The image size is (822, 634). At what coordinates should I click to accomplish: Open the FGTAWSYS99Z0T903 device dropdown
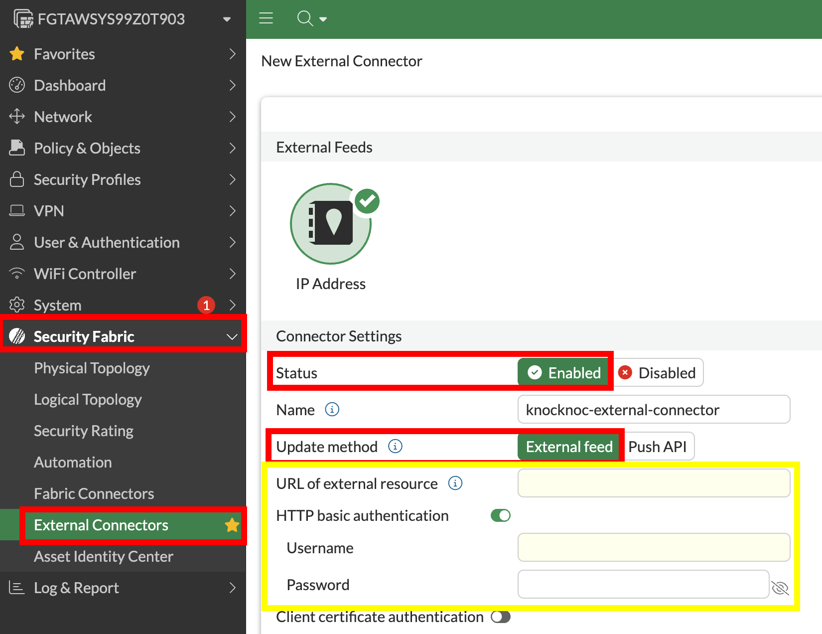pyautogui.click(x=227, y=19)
